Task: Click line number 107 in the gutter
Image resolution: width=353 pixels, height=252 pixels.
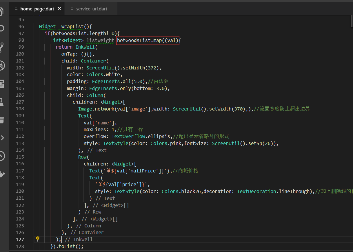Action: (x=20, y=102)
